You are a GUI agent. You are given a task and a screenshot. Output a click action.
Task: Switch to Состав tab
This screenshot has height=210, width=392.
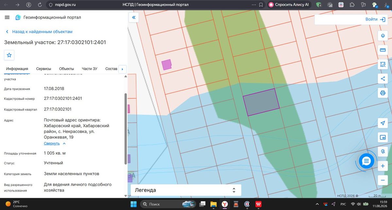point(111,69)
